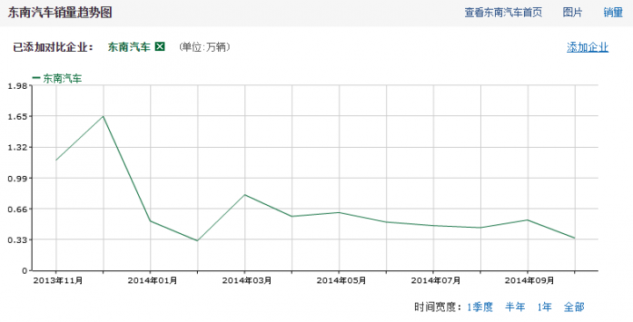Remove 东南汽车 with the green X icon

pos(160,47)
